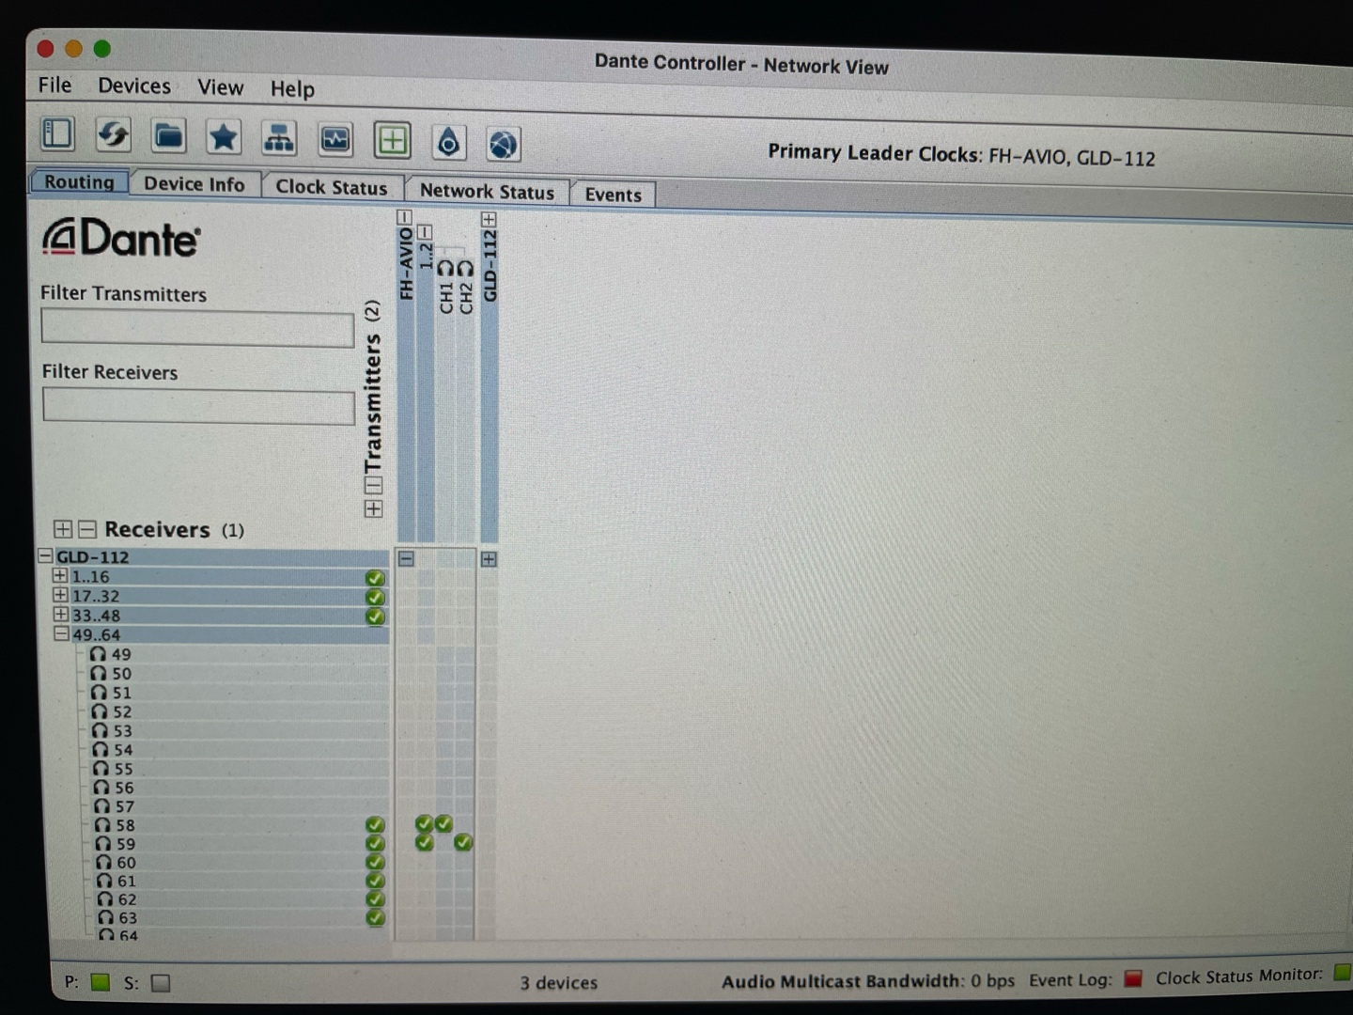This screenshot has height=1015, width=1353.
Task: Collapse the GLD-112 receiver device
Action: click(x=45, y=555)
